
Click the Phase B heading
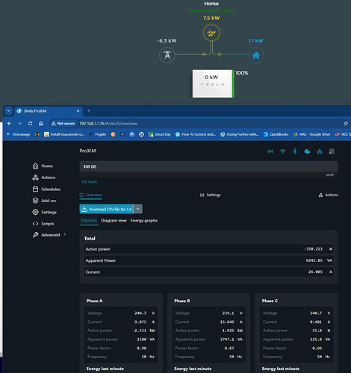[182, 301]
